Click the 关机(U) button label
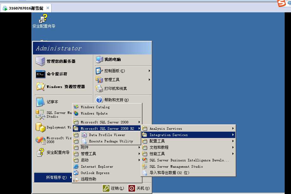291x194 pixels. pos(143,188)
